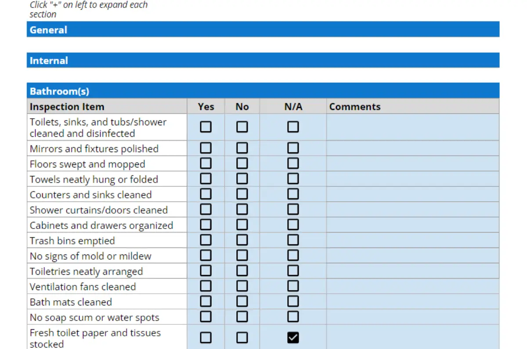
Task: Select No for Trash bins emptied
Action: pyautogui.click(x=242, y=240)
